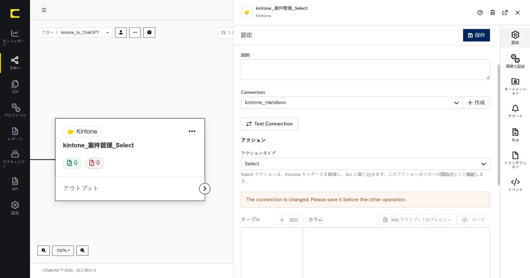Click the 作成 create connection button
The image size is (530, 278).
(476, 103)
